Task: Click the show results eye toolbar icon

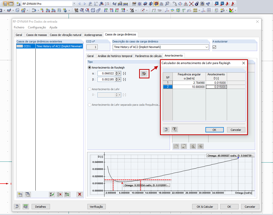Action: [101, 4]
